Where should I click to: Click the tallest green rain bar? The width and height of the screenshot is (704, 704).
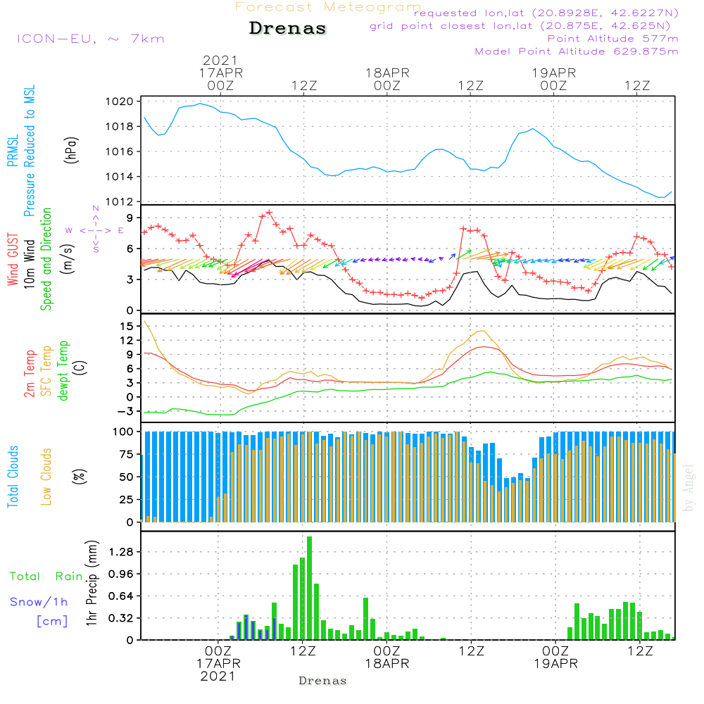(309, 588)
